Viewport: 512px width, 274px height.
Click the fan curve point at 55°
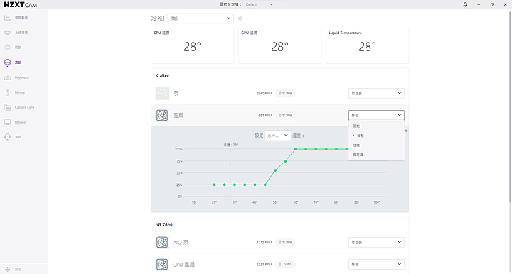pos(285,161)
